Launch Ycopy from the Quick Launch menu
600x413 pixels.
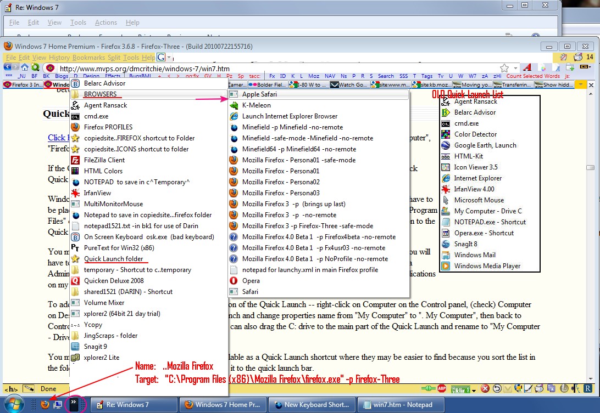click(x=149, y=325)
